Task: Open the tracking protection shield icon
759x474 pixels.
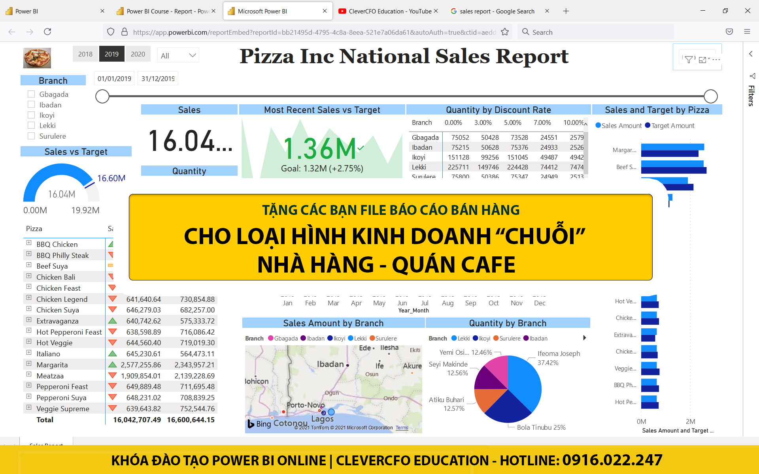Action: click(111, 32)
